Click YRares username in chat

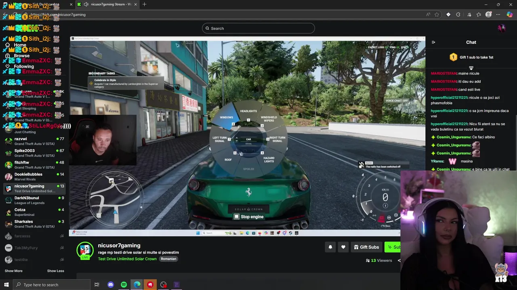click(x=437, y=161)
